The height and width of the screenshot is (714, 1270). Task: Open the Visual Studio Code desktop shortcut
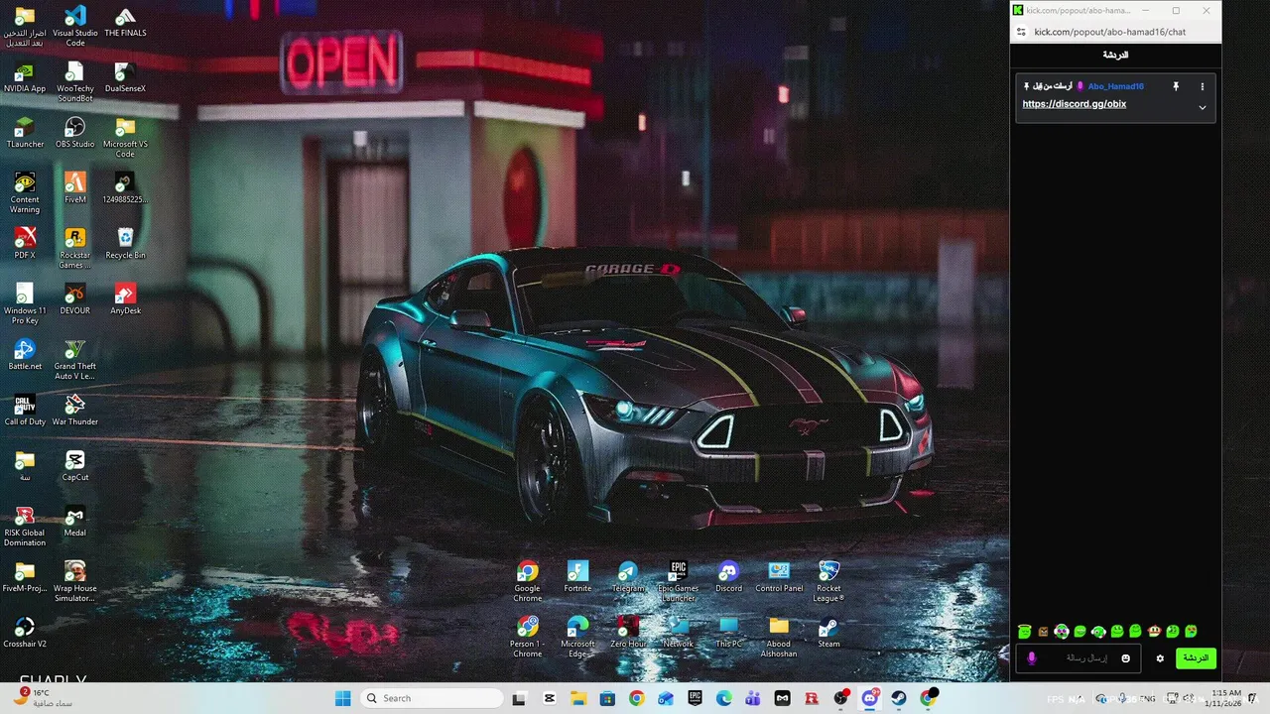click(x=75, y=27)
